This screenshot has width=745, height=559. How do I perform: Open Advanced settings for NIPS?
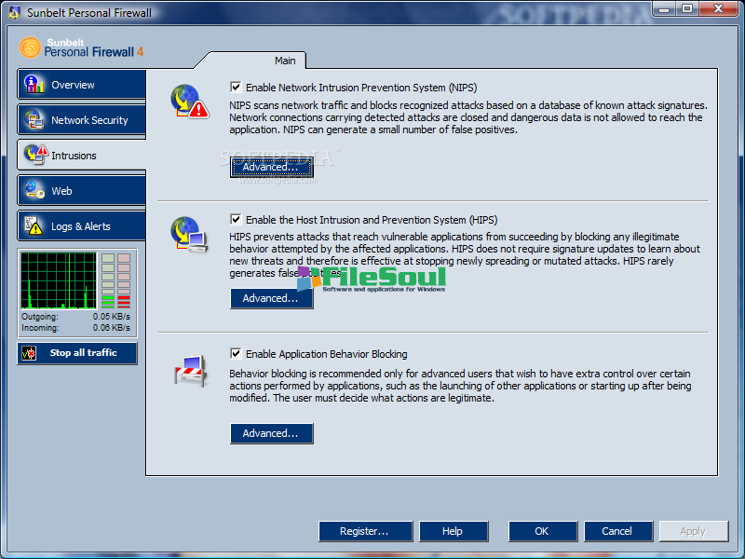[271, 167]
